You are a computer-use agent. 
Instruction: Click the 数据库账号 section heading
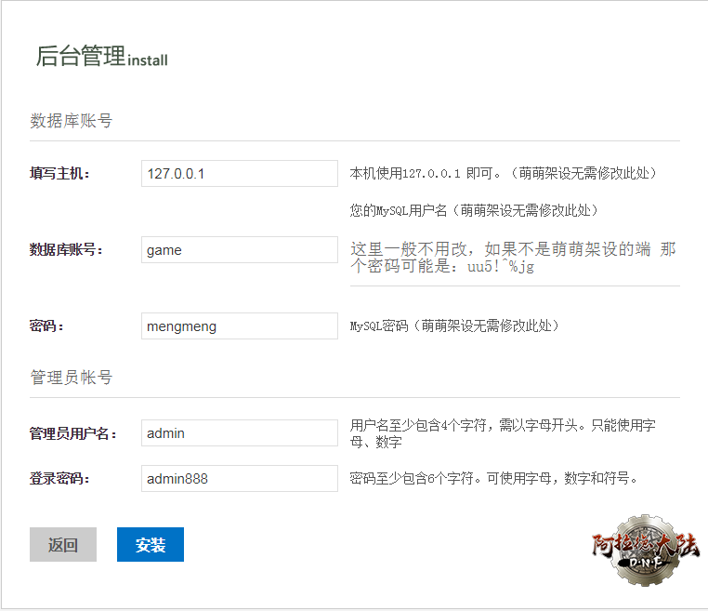pyautogui.click(x=72, y=121)
